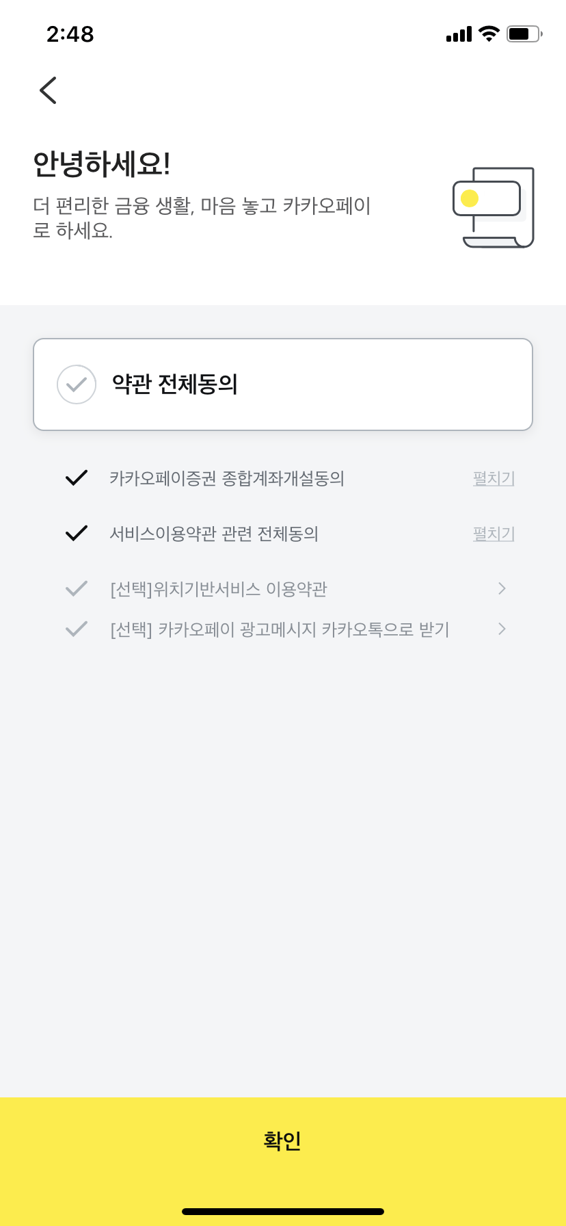Viewport: 566px width, 1226px height.
Task: Check the 위치기반서비스 이용약관 option
Action: 76,588
